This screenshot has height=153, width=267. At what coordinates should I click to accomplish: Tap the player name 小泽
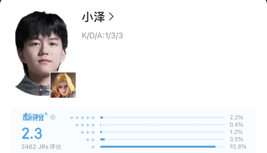pos(93,17)
